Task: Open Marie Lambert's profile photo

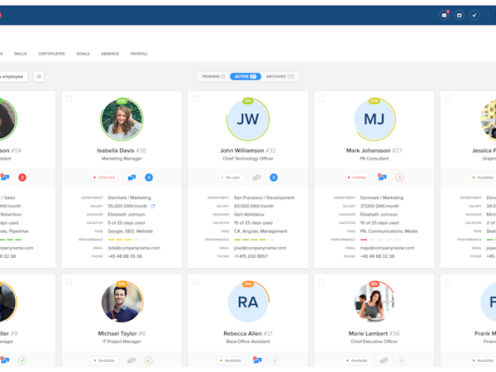Action: 374,303
